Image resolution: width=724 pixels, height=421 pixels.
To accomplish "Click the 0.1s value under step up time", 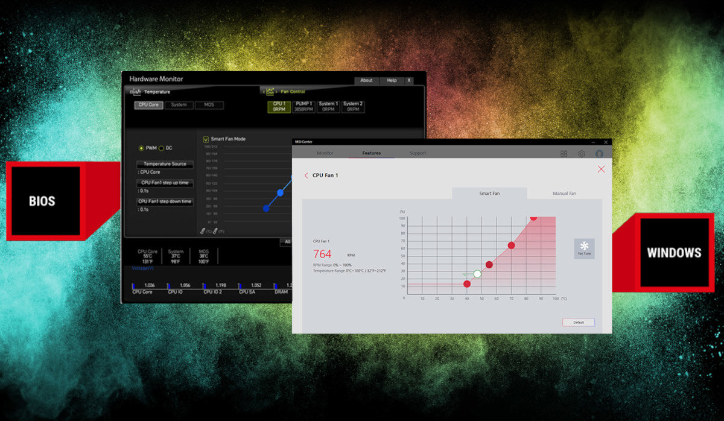I will click(142, 191).
